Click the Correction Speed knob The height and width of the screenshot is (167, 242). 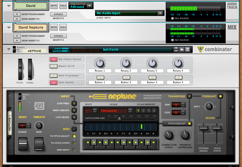(x=169, y=135)
